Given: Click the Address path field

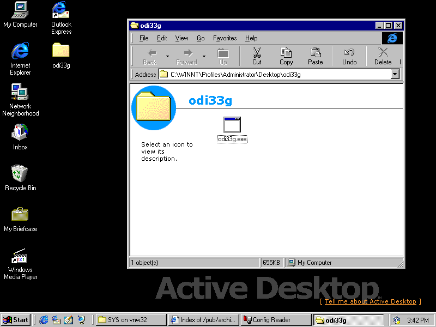Looking at the screenshot, I should [275, 74].
